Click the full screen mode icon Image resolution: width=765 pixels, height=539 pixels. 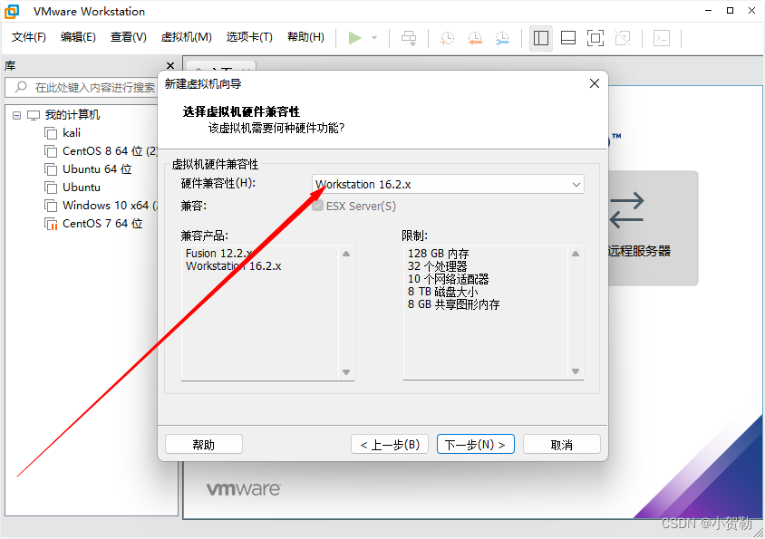click(x=596, y=37)
